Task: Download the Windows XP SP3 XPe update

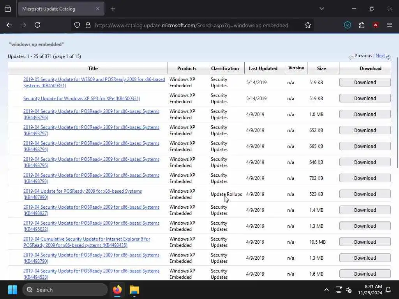Action: click(x=365, y=98)
